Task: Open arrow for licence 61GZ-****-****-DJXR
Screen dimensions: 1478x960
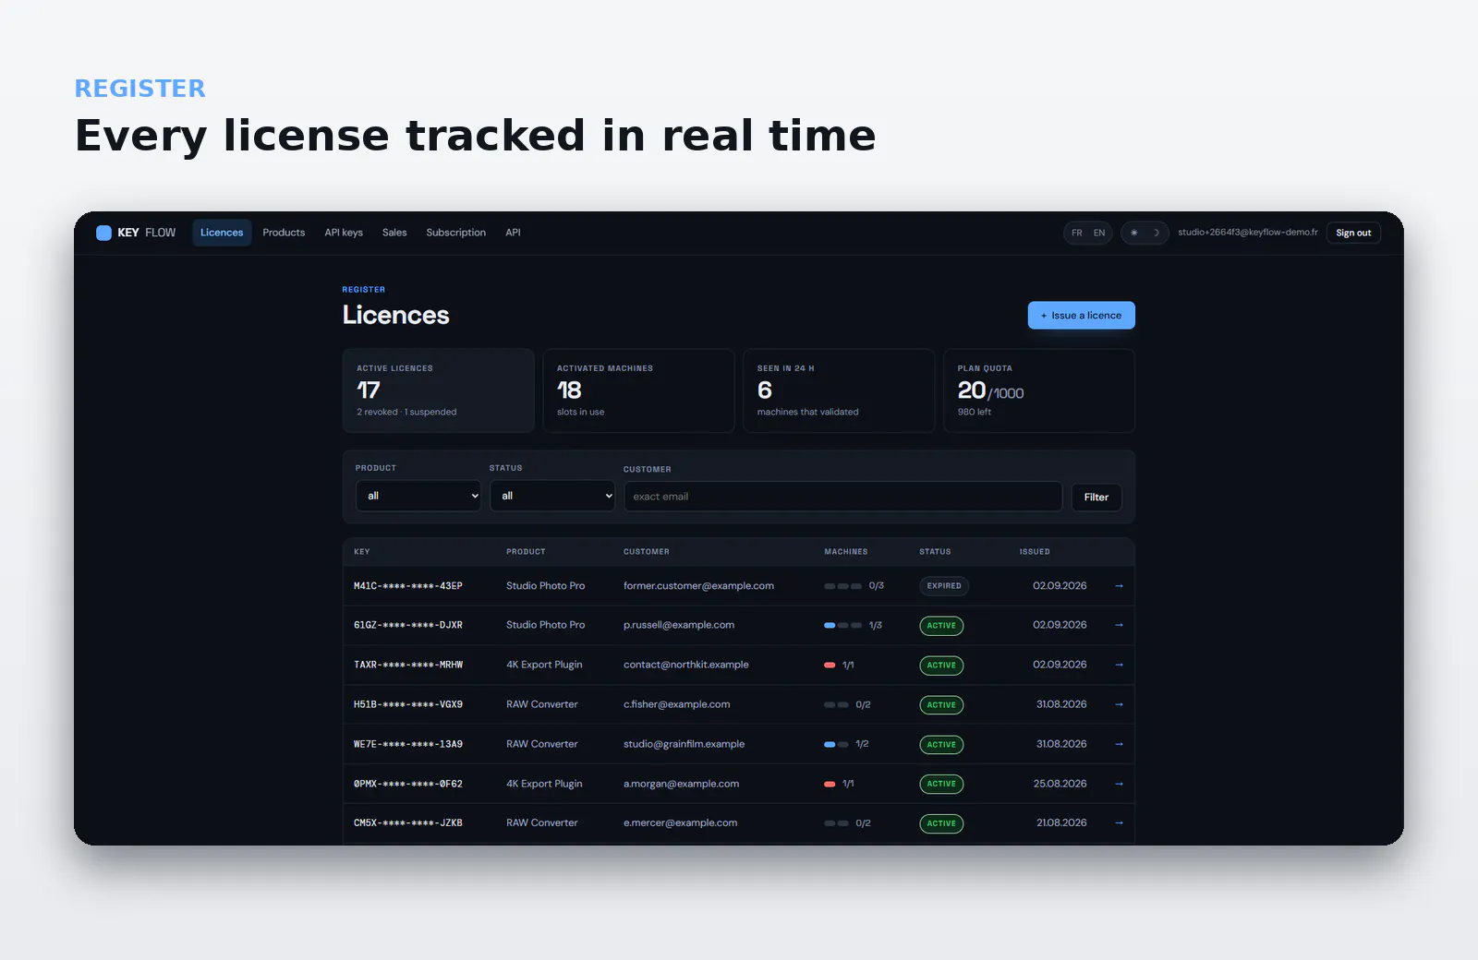Action: 1119,625
